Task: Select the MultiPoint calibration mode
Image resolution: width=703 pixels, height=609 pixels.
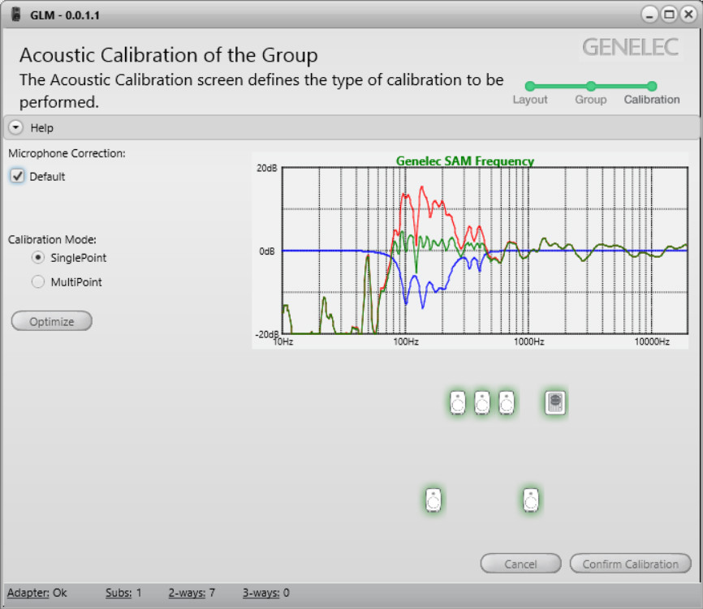Action: 37,281
